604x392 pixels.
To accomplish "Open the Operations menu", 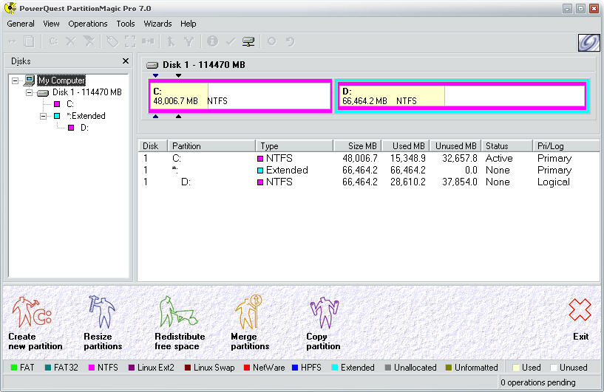I will click(88, 24).
